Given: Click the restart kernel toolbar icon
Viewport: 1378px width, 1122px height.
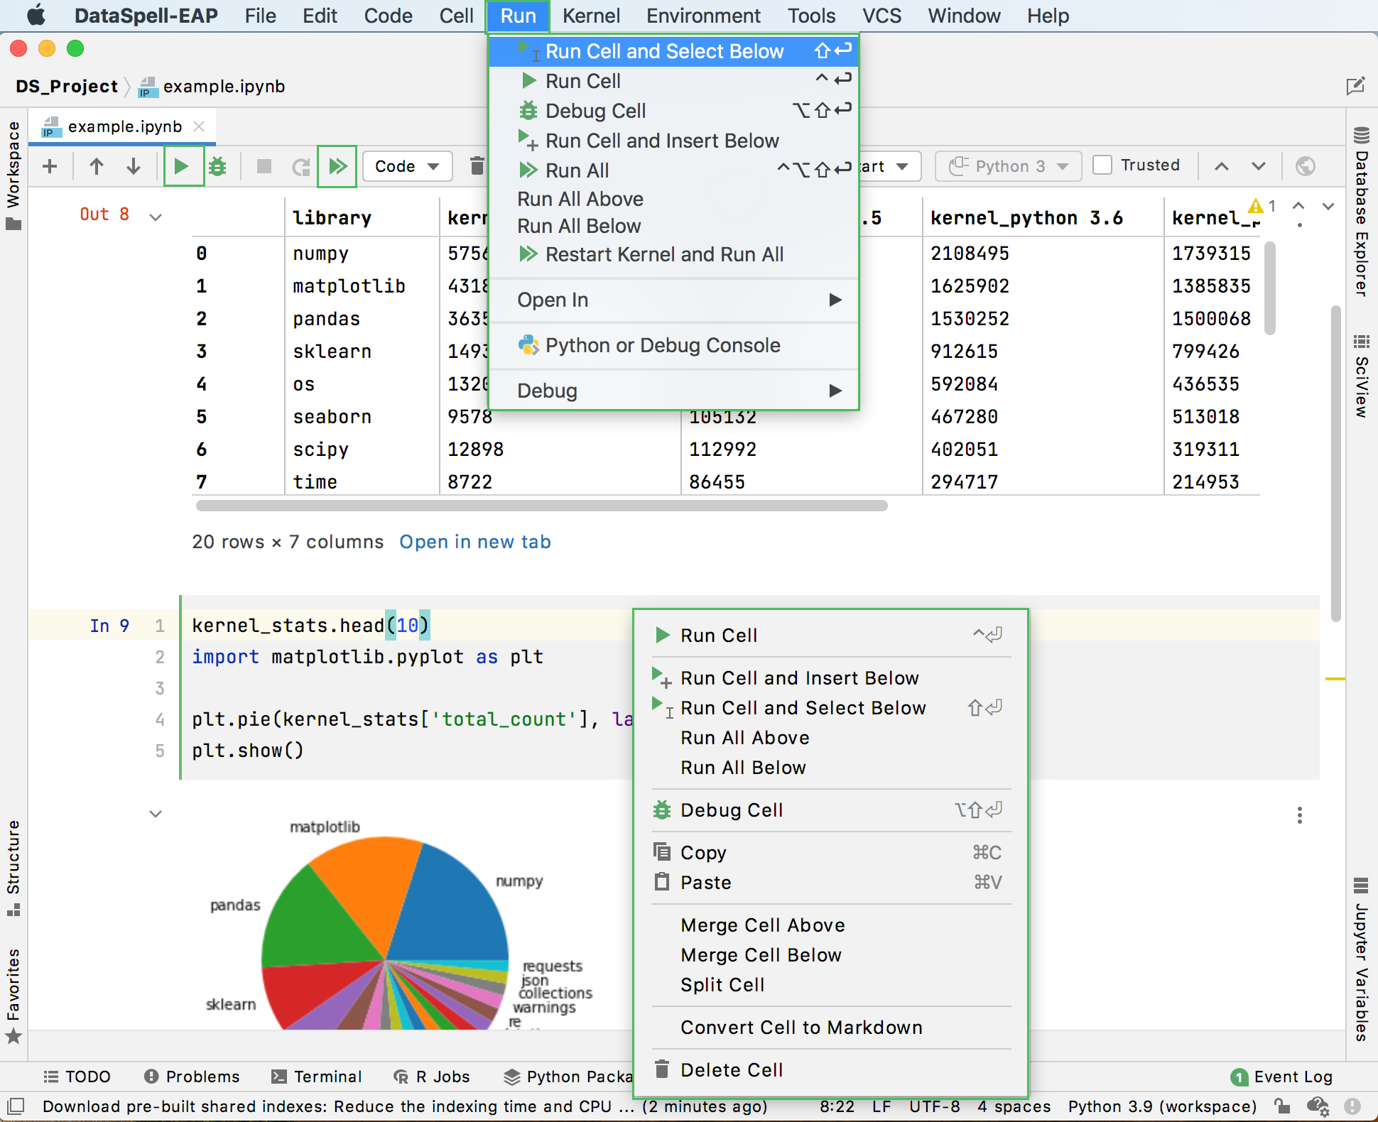Looking at the screenshot, I should coord(301,166).
